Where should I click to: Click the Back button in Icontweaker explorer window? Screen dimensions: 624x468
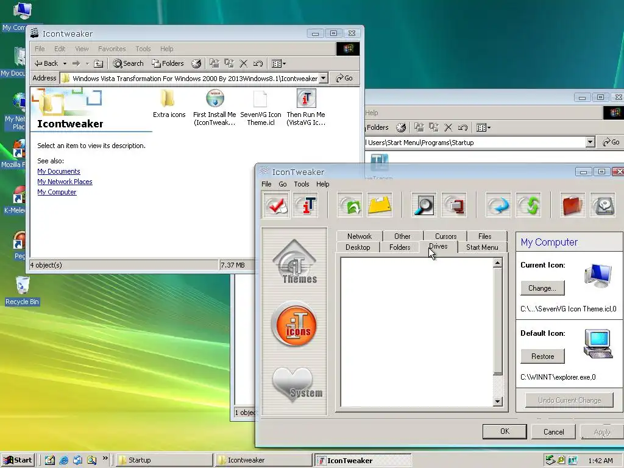click(x=46, y=63)
